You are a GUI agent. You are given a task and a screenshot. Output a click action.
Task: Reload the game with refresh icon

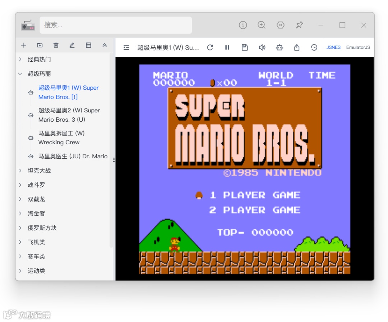pyautogui.click(x=210, y=47)
